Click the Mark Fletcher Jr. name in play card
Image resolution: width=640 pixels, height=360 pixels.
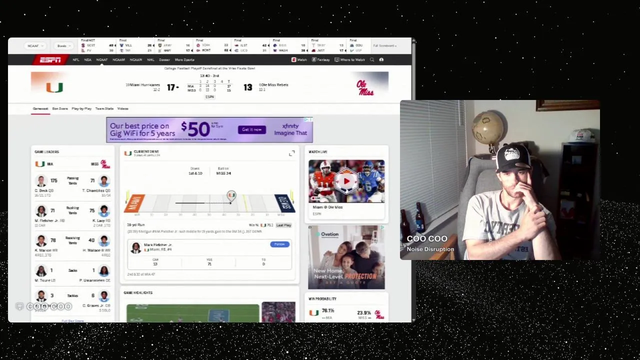click(158, 245)
